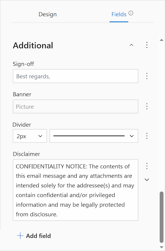Open the divider line style dropdown

coord(94,136)
